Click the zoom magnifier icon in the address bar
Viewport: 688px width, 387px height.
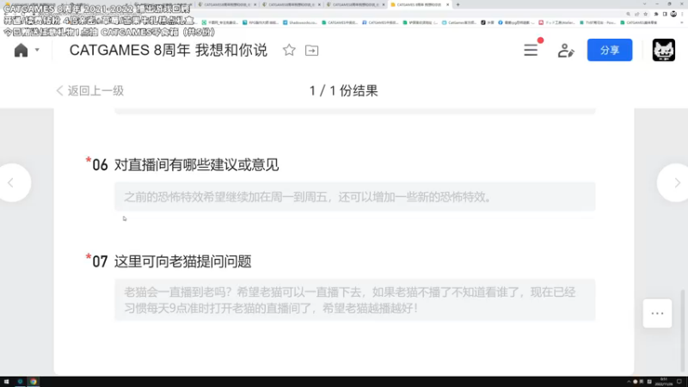click(629, 14)
